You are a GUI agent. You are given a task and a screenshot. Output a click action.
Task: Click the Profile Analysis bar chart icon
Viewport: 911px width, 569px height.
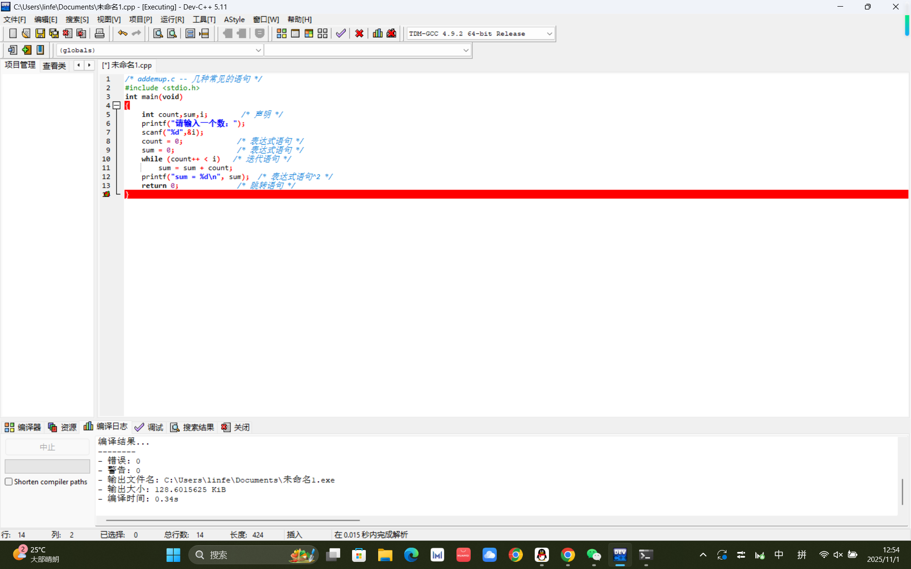click(x=378, y=33)
